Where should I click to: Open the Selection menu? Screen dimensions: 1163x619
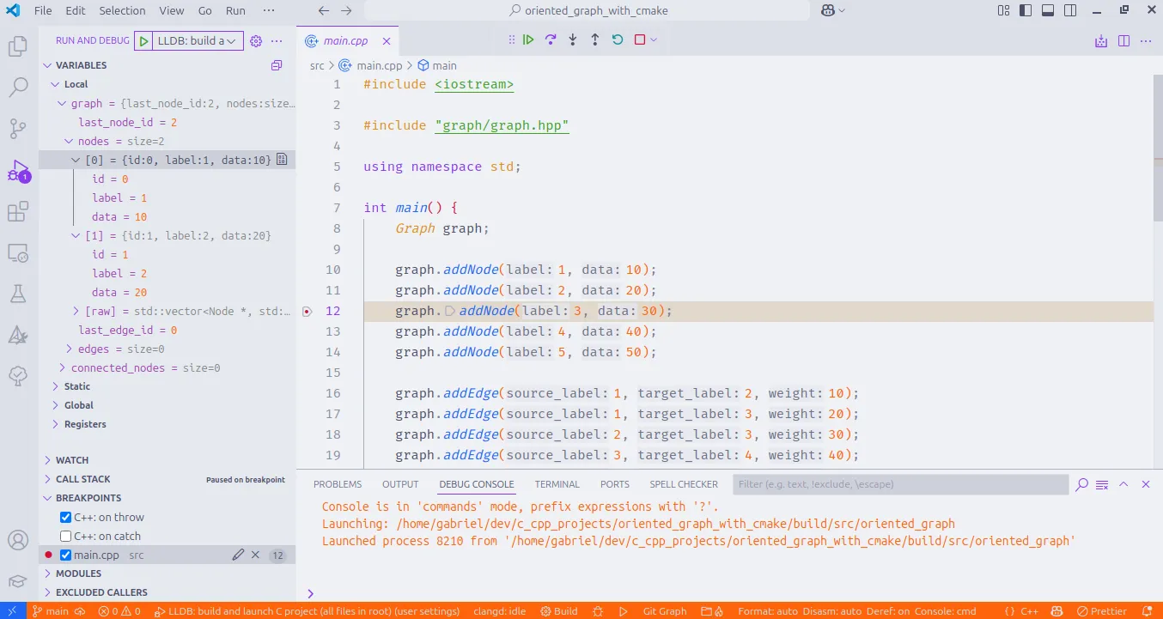click(x=122, y=10)
